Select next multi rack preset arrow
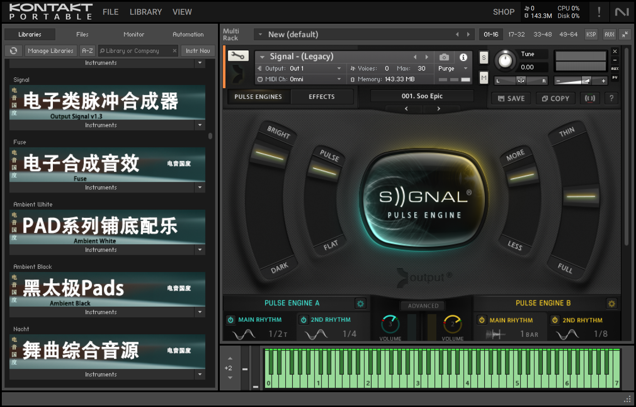Screen dimensions: 636x407 [x=468, y=34]
